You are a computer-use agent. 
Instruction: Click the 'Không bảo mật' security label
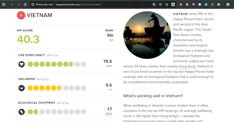tap(44, 4)
